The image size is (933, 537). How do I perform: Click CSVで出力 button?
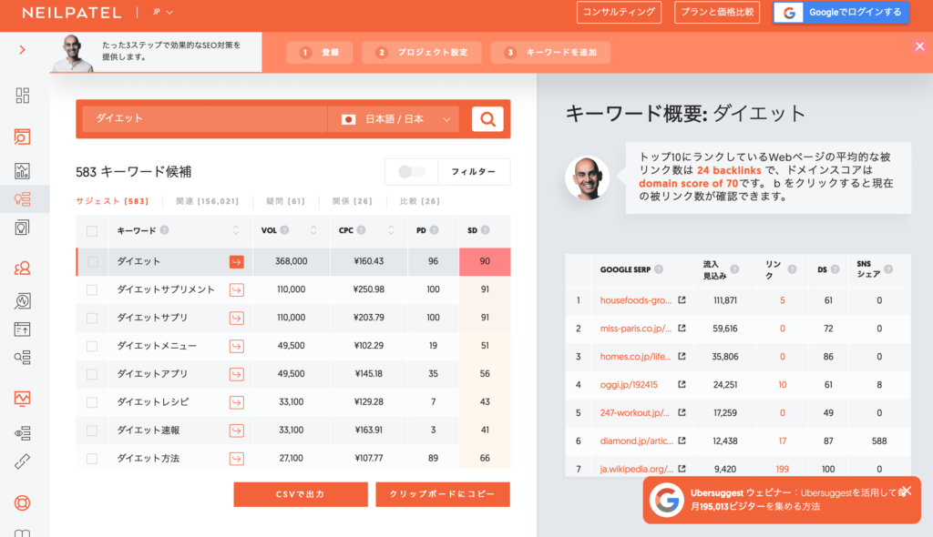pyautogui.click(x=301, y=494)
